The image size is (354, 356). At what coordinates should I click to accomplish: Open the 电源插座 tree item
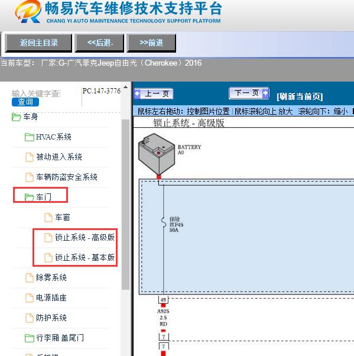pyautogui.click(x=51, y=297)
